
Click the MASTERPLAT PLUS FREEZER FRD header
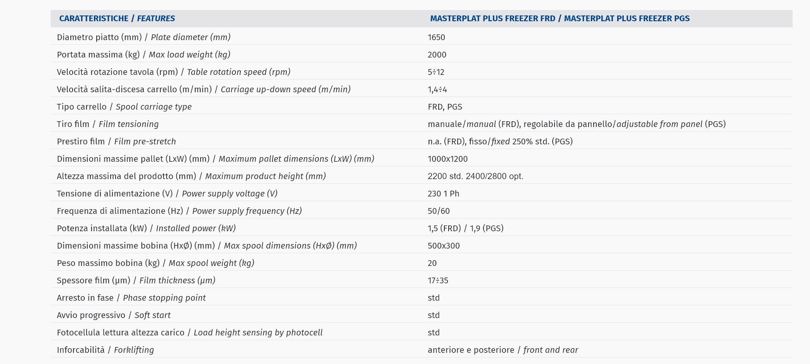pyautogui.click(x=493, y=19)
